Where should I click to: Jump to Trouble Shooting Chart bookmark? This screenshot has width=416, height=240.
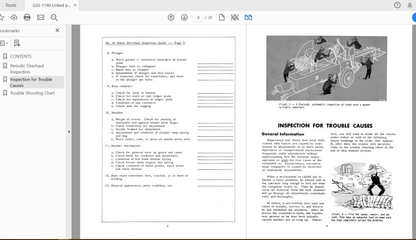[x=32, y=93]
